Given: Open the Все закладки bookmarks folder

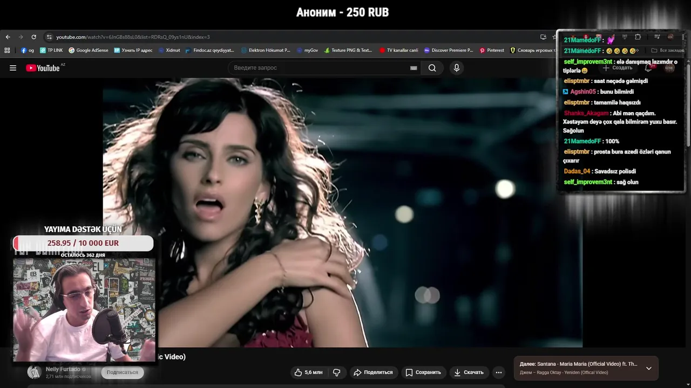Looking at the screenshot, I should 668,50.
